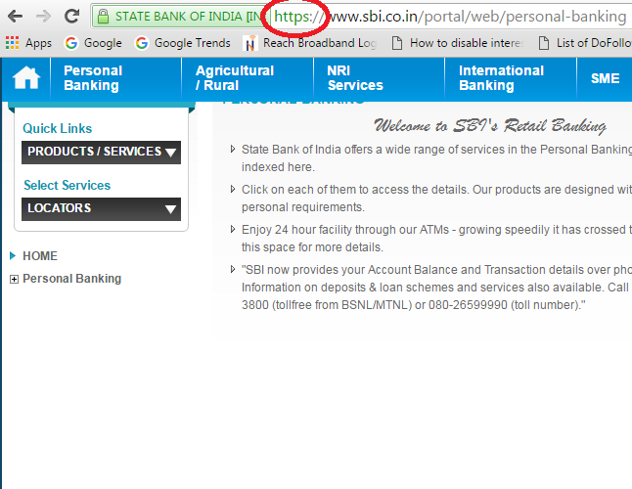The width and height of the screenshot is (632, 489).
Task: Click the green SSL padlock icon
Action: 103,17
